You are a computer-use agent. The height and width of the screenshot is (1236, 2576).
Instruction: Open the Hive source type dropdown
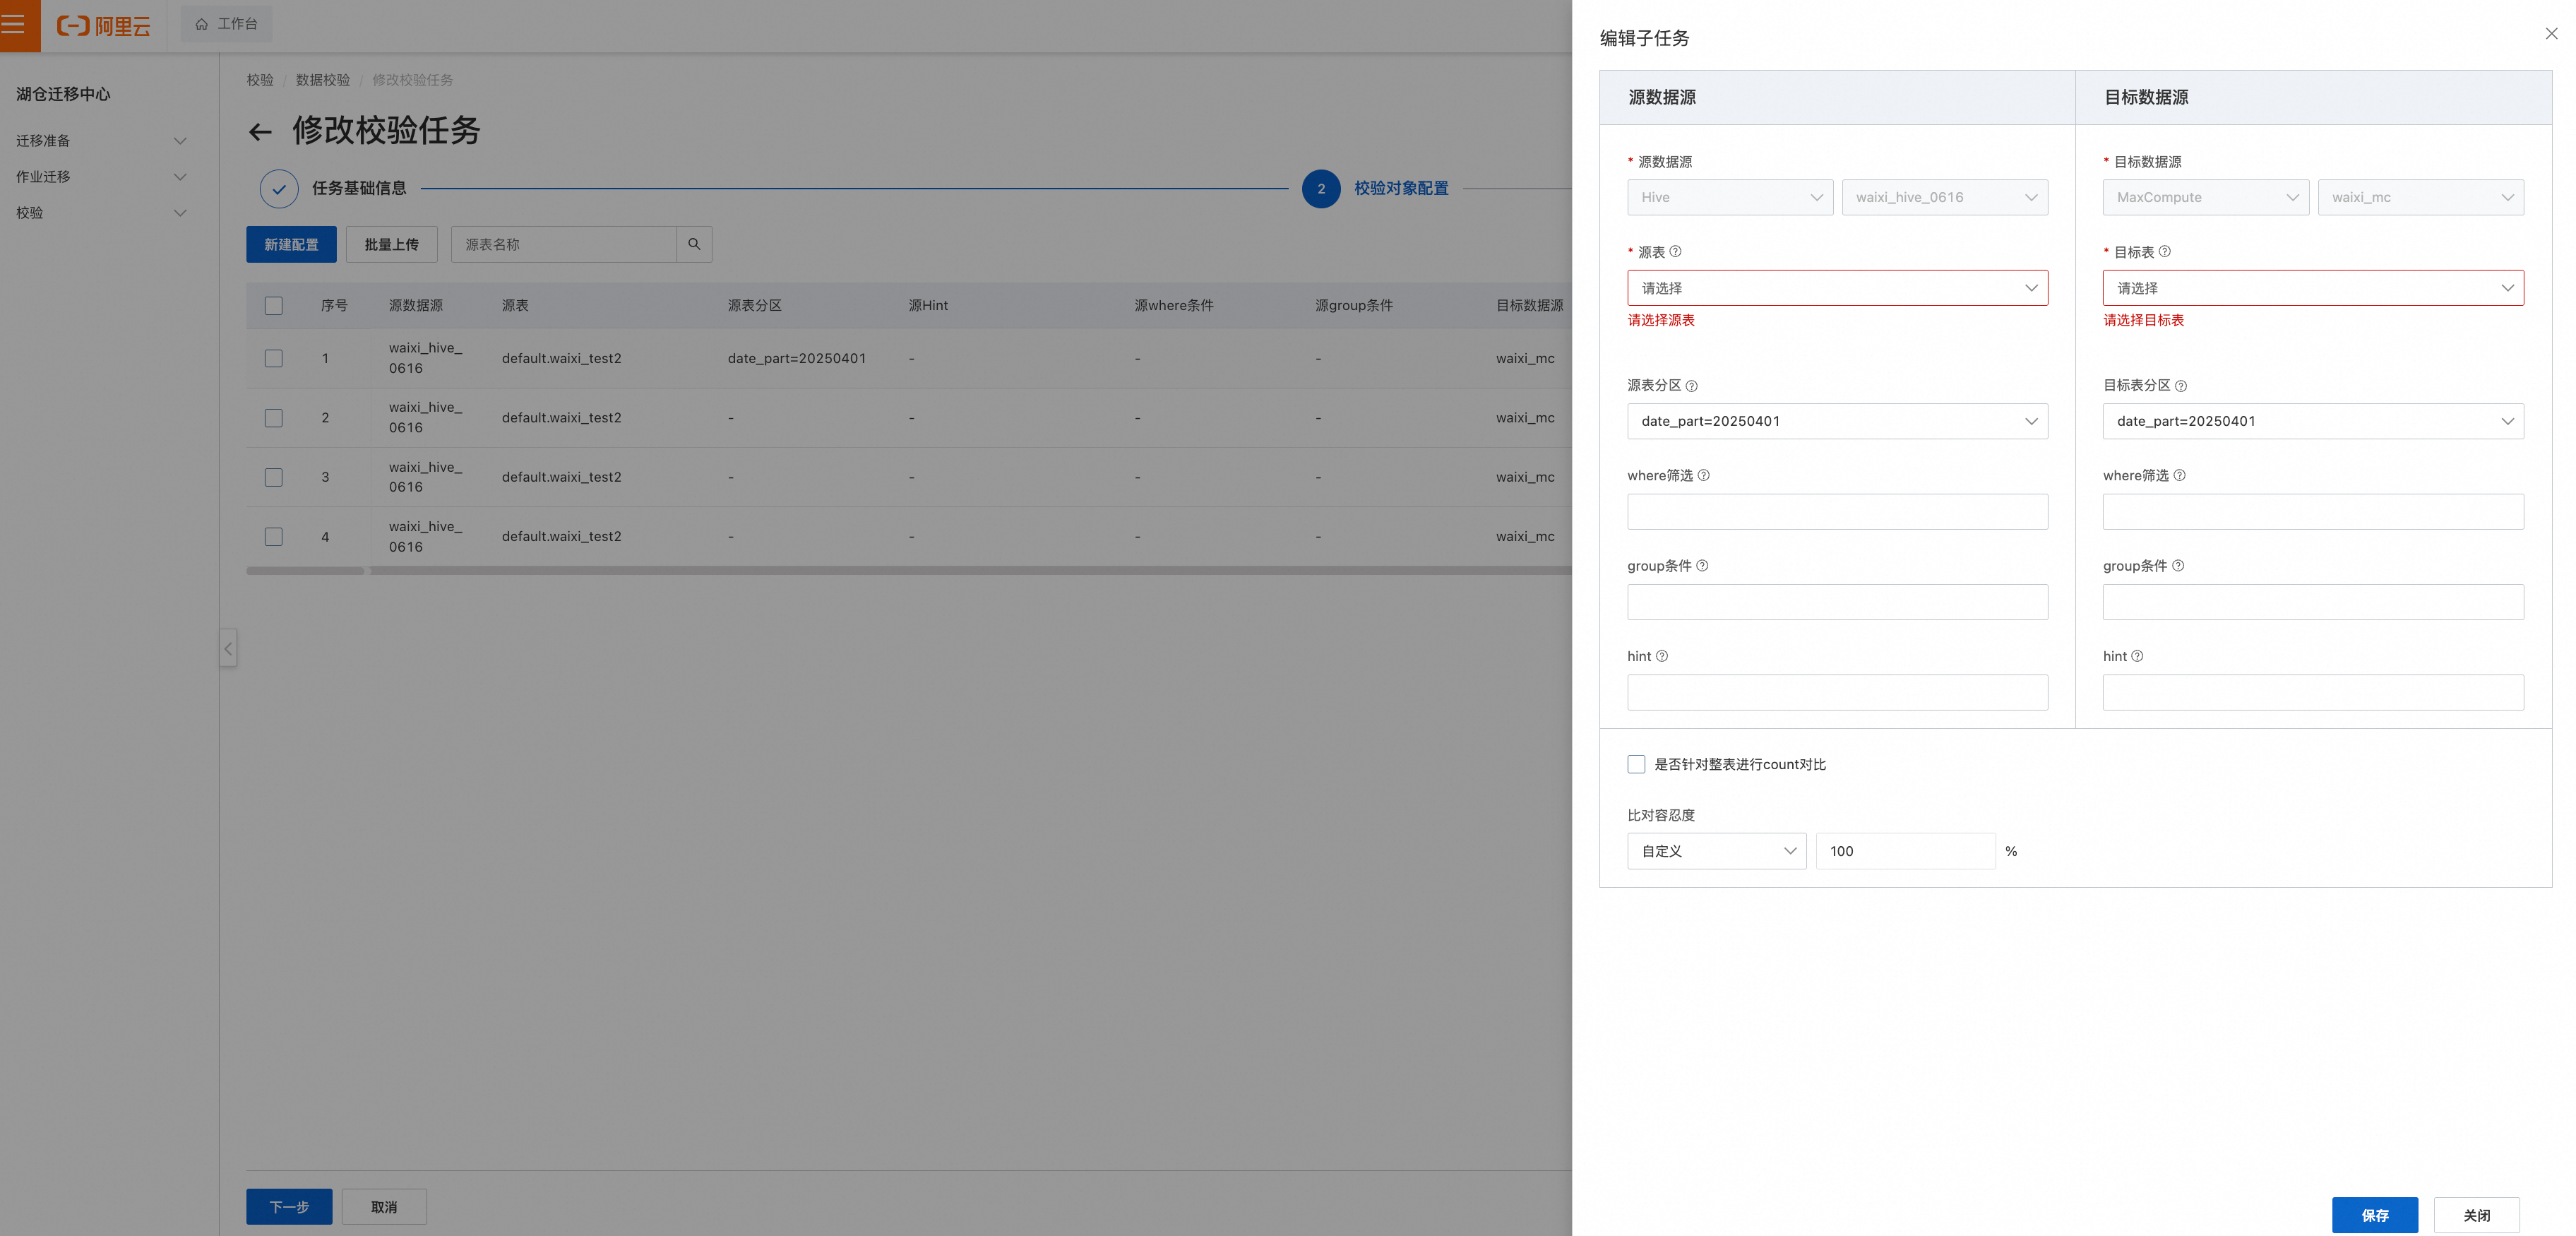pos(1730,198)
